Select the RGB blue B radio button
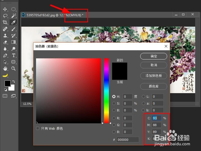This screenshot has height=151, width=201. [114, 132]
